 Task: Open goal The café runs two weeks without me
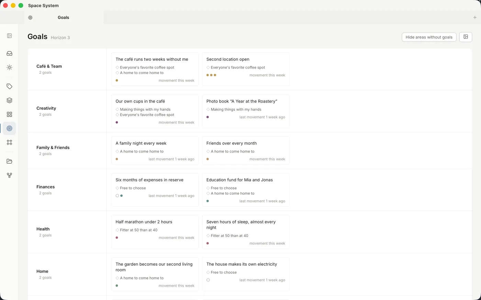pos(155,70)
